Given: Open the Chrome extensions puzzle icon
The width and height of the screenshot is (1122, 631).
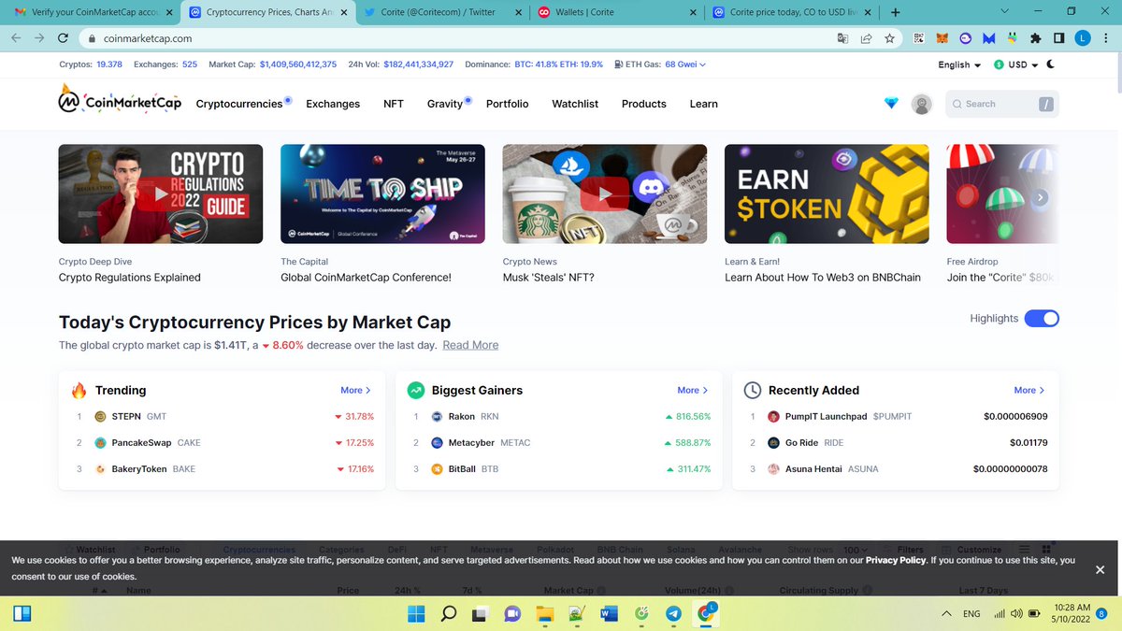Looking at the screenshot, I should 1035,38.
